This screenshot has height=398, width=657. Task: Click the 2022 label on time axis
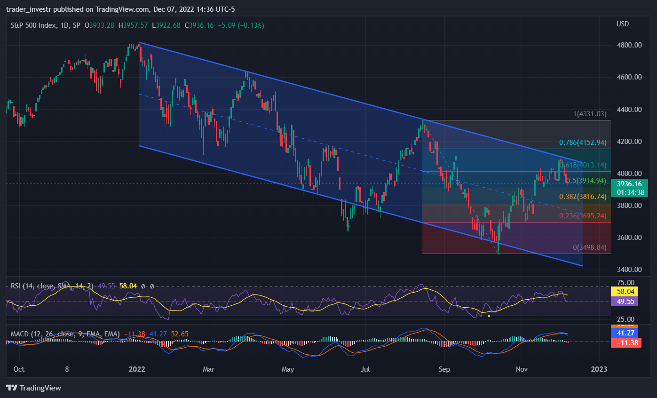[x=137, y=369]
